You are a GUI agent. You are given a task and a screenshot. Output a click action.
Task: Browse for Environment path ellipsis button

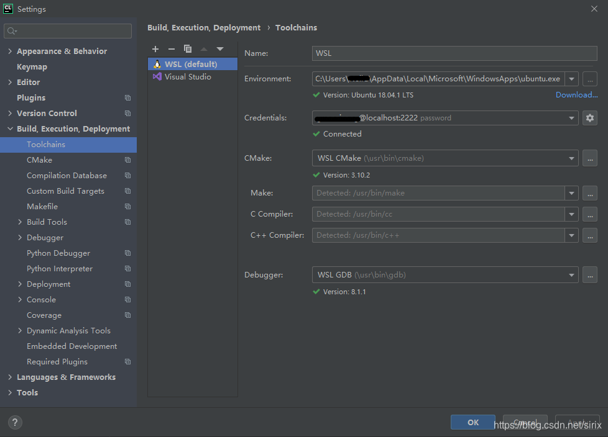pos(590,79)
